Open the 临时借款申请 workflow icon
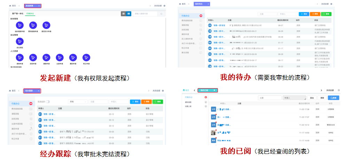Image resolution: width=354 pixels, height=164 pixels. coord(20,25)
